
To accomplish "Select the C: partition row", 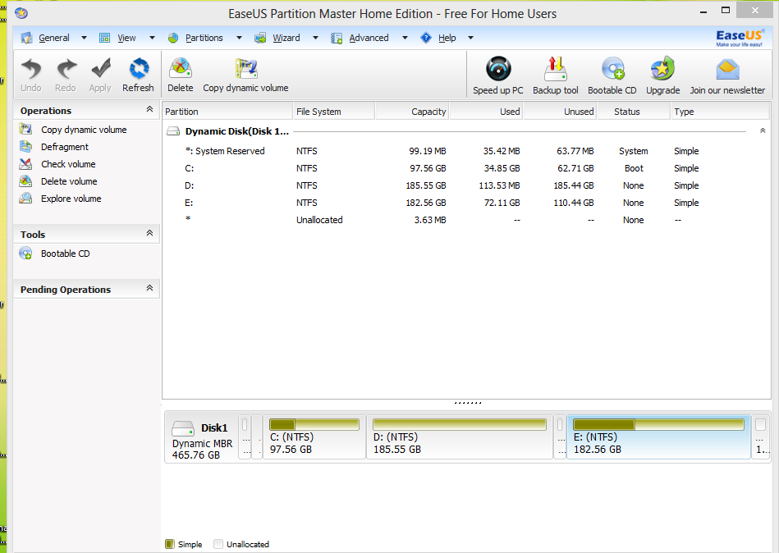I will tap(466, 168).
